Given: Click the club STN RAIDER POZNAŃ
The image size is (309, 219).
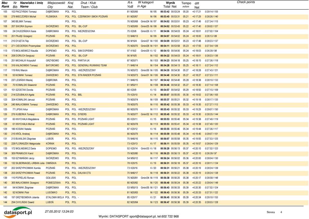Looking at the screenshot, I should pyautogui.click(x=89, y=75).
